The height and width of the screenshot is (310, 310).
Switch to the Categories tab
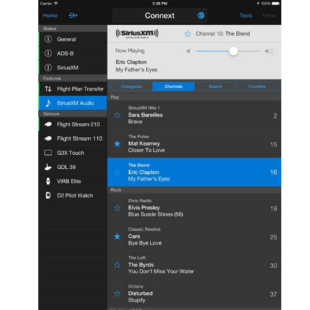[132, 87]
